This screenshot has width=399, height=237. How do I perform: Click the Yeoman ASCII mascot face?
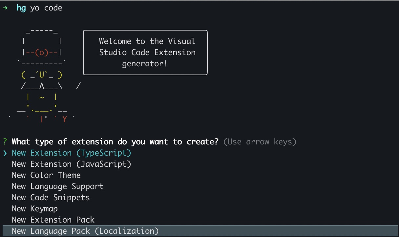point(42,75)
